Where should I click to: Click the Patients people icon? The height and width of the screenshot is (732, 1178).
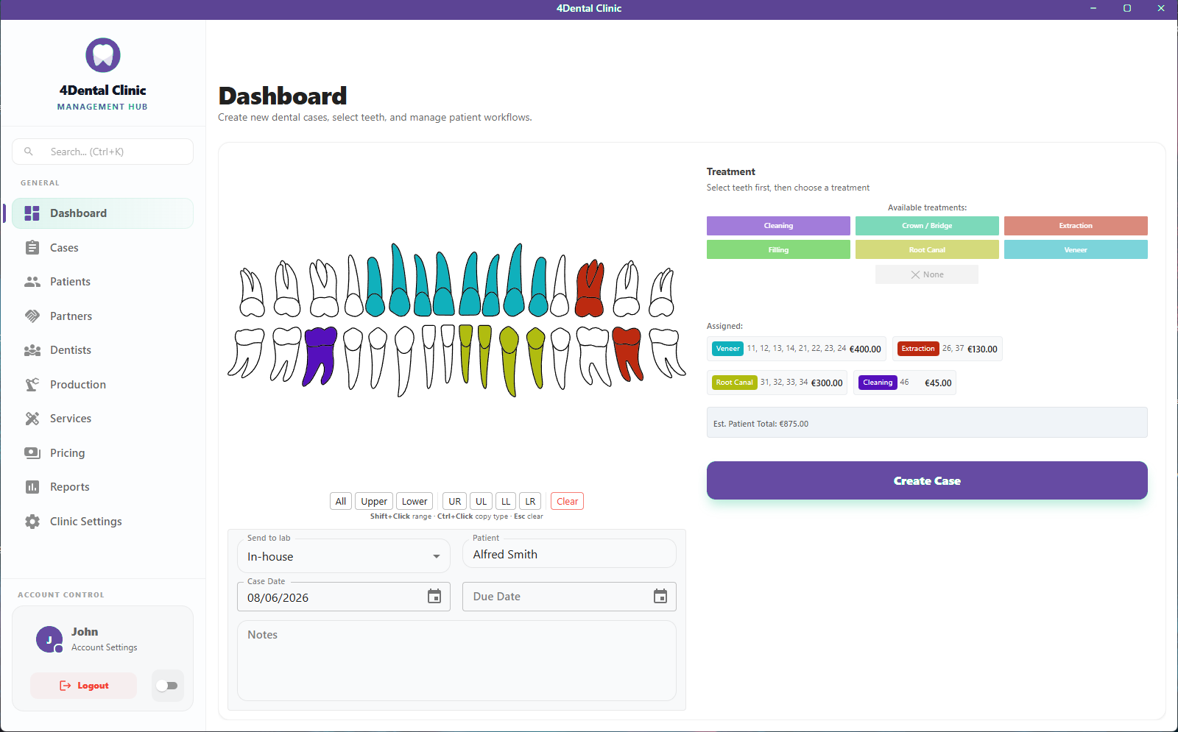(32, 282)
